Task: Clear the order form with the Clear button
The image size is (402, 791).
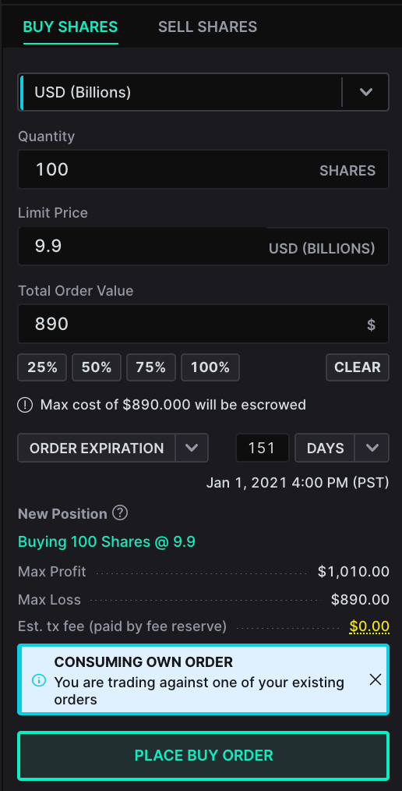Action: (x=358, y=367)
